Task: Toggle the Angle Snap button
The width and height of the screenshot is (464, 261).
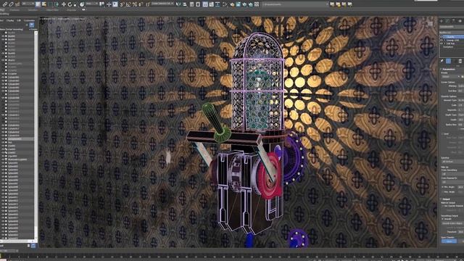Action: 128,4
